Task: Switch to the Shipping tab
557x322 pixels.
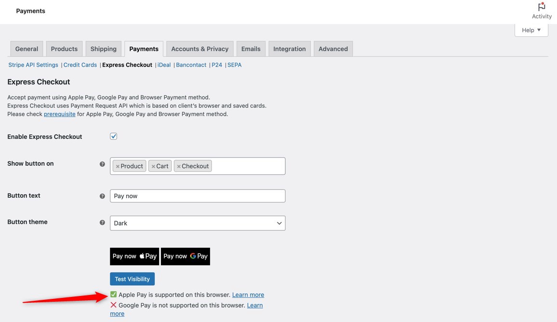Action: click(104, 49)
